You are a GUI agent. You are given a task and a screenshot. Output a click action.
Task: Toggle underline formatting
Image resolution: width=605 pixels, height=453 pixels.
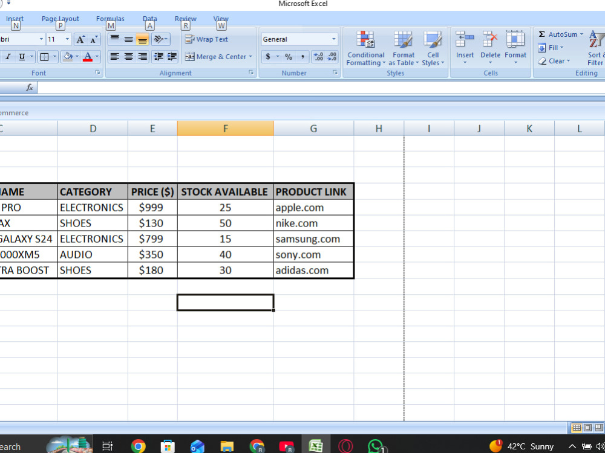(x=22, y=57)
